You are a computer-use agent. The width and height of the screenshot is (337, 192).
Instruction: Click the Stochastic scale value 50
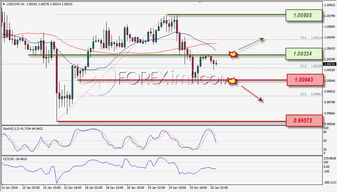[x=325, y=141]
